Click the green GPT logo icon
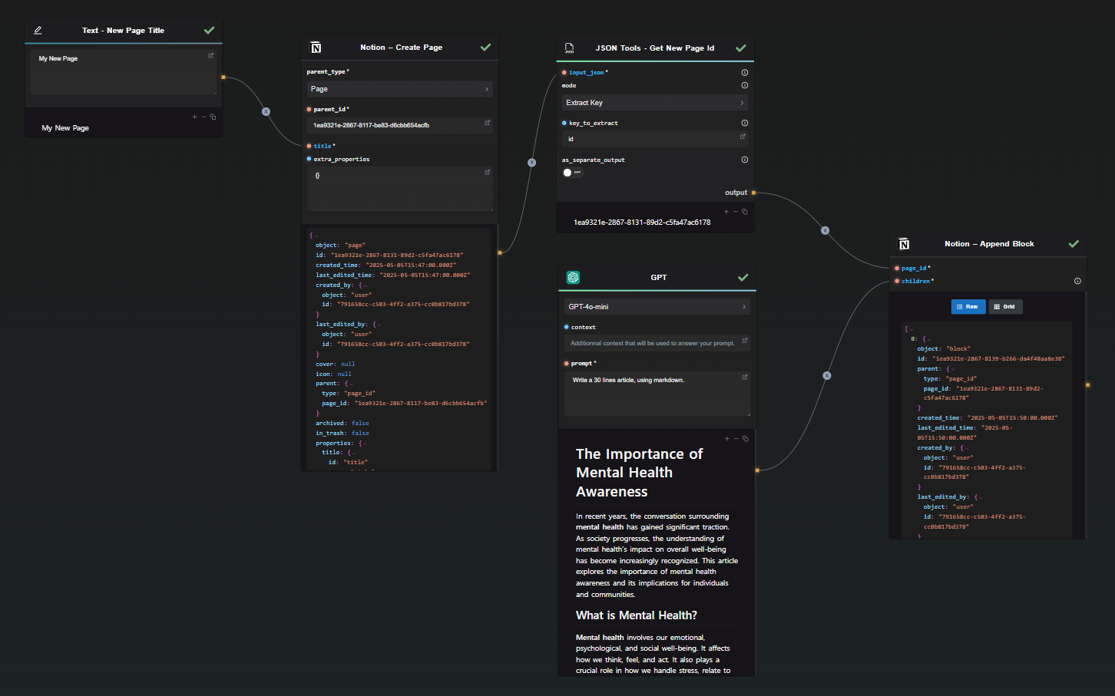Screen dimensions: 1115x696 click(573, 278)
